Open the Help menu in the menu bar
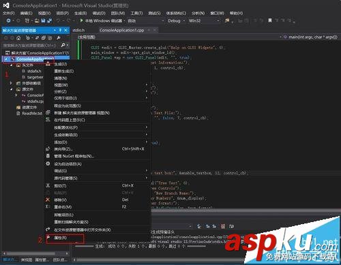The width and height of the screenshot is (341, 265). pos(237,14)
